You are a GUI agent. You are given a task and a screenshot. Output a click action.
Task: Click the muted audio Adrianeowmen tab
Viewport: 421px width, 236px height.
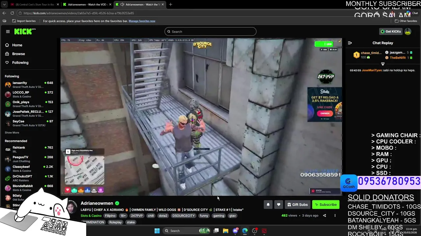tap(140, 4)
